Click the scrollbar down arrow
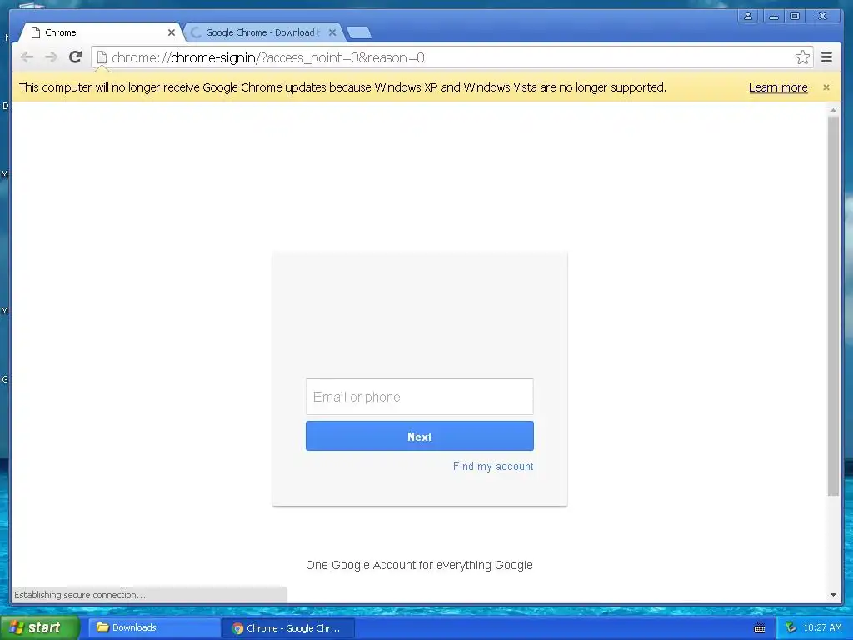Screen dimensions: 853x640 833,595
